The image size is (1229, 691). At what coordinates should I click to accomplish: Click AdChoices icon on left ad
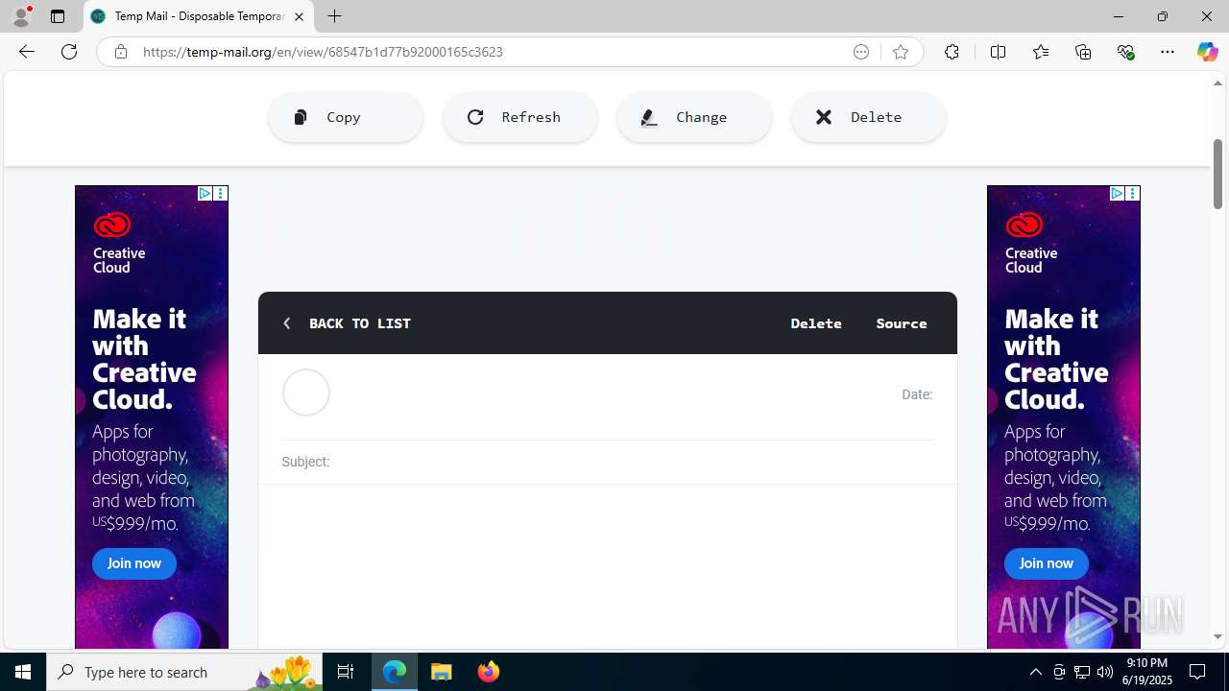(205, 194)
